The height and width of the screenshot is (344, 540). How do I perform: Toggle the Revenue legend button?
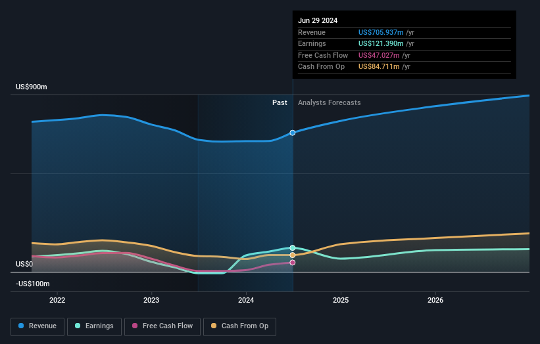point(37,326)
